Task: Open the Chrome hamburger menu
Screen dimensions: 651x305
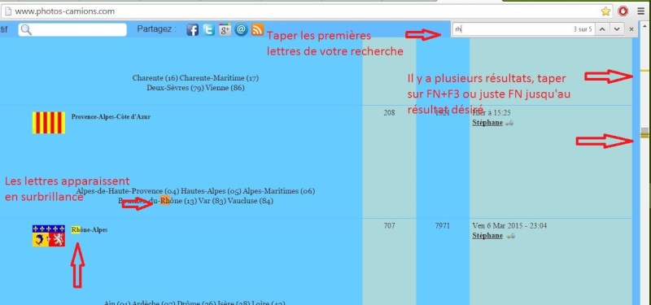Action: tap(641, 11)
